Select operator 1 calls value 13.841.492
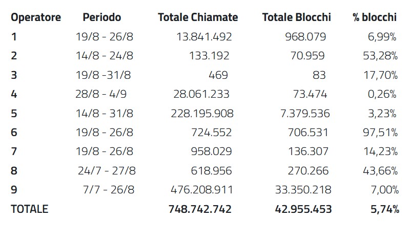Screen dimensions: 413x241 204,36
